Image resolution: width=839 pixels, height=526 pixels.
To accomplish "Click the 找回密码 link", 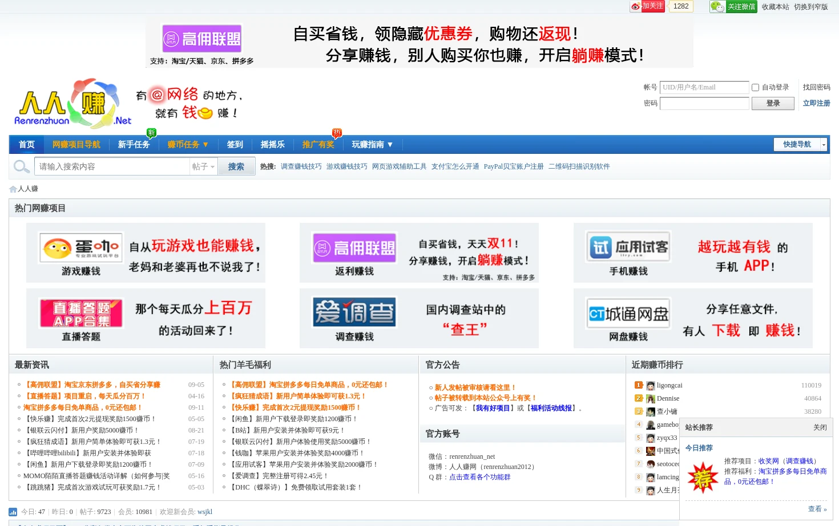I will (x=816, y=87).
